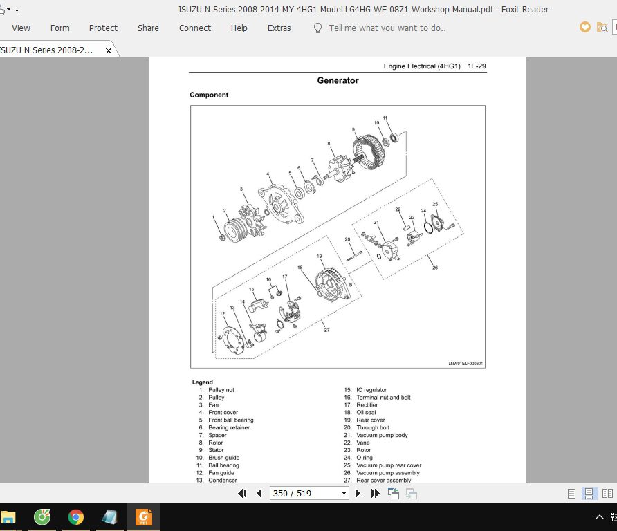Viewport: 617px width, 531px height.
Task: Select the Foxit Reader taskbar icon
Action: [x=144, y=517]
